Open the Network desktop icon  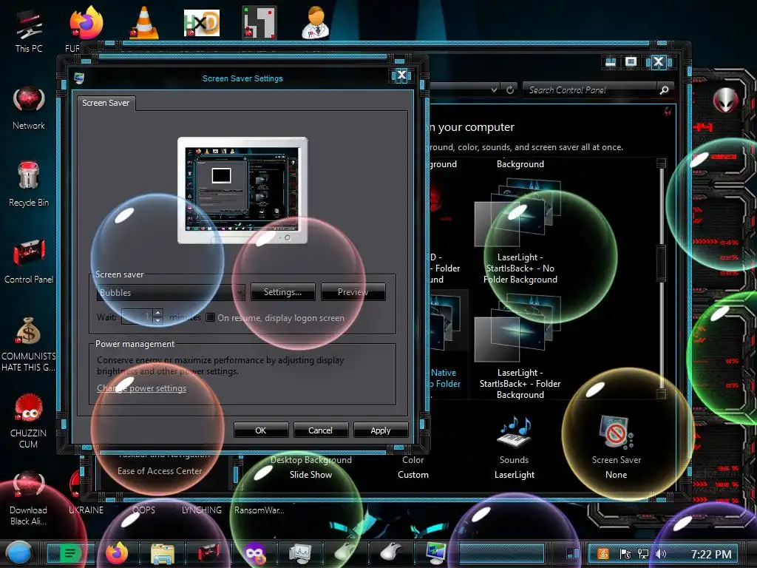29,107
